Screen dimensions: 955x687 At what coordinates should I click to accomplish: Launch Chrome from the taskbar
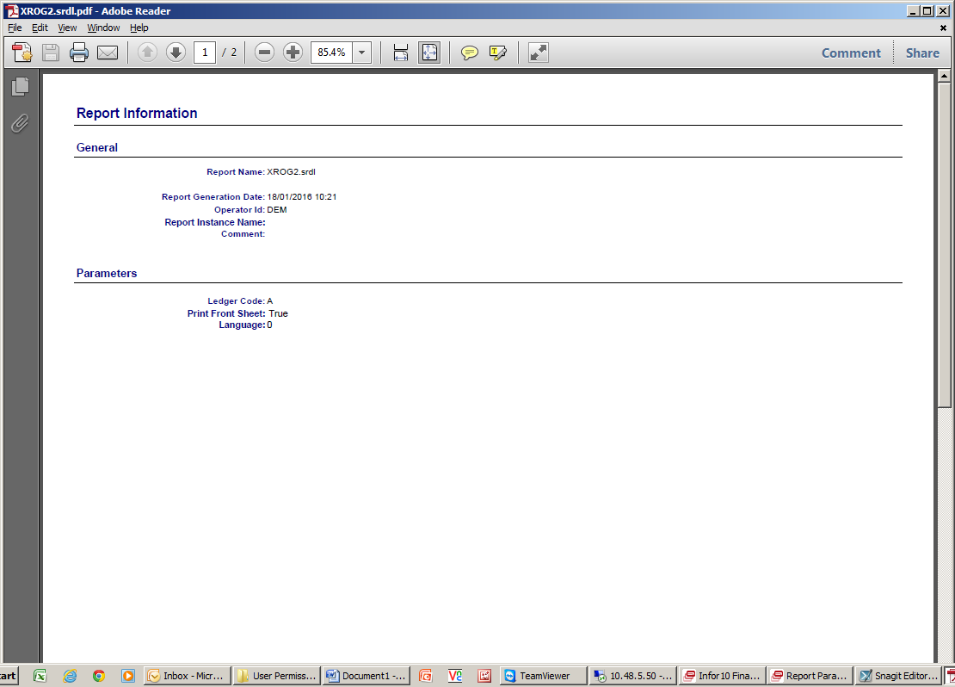tap(99, 676)
